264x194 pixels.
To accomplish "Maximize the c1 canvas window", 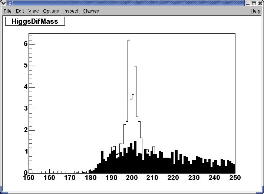I will tap(254, 3).
